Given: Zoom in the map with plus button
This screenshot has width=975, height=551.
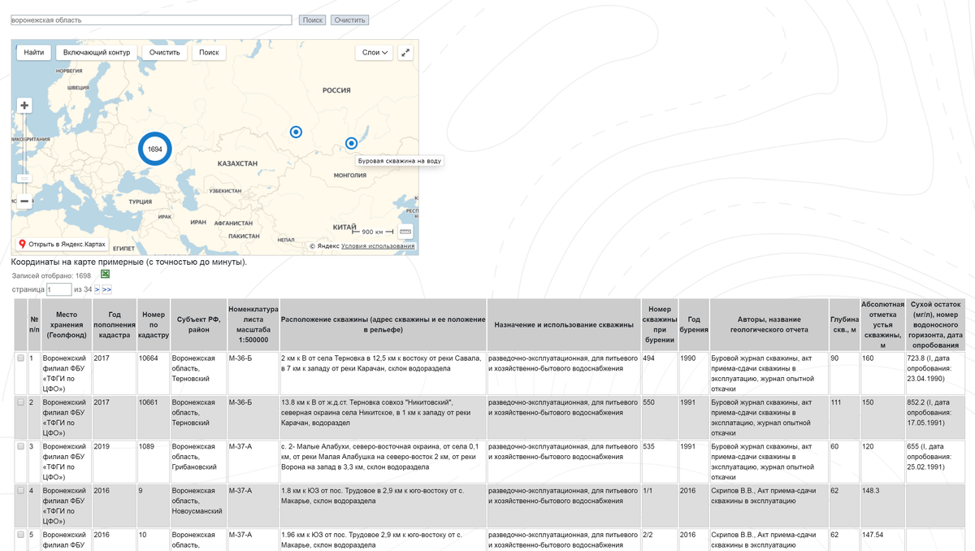Looking at the screenshot, I should 24,106.
